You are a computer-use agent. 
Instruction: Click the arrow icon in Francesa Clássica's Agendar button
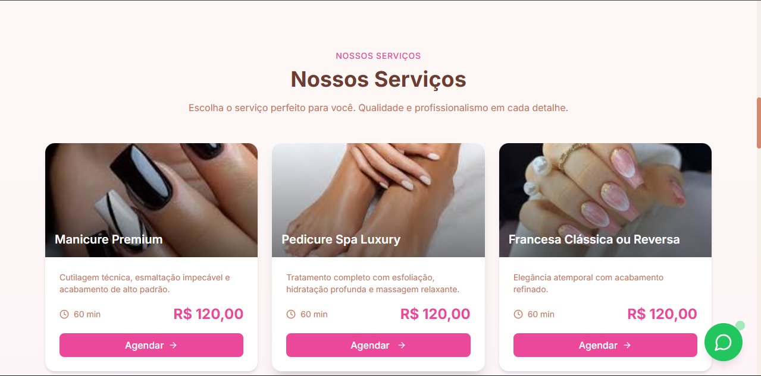coord(627,345)
